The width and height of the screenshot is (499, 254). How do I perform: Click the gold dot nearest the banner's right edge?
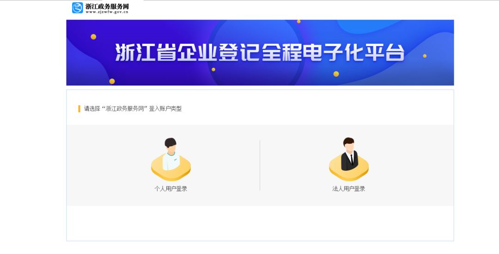tap(425, 56)
